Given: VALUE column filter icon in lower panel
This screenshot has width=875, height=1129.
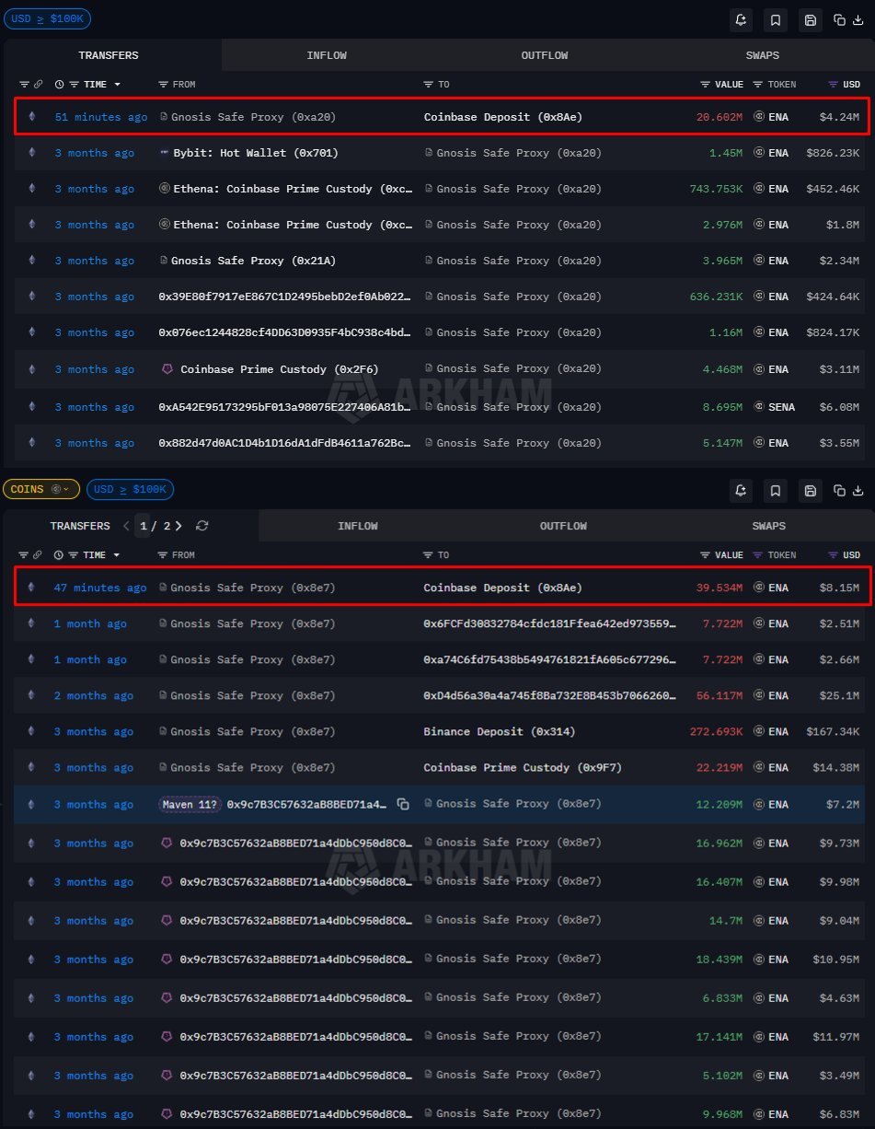Looking at the screenshot, I should 706,555.
